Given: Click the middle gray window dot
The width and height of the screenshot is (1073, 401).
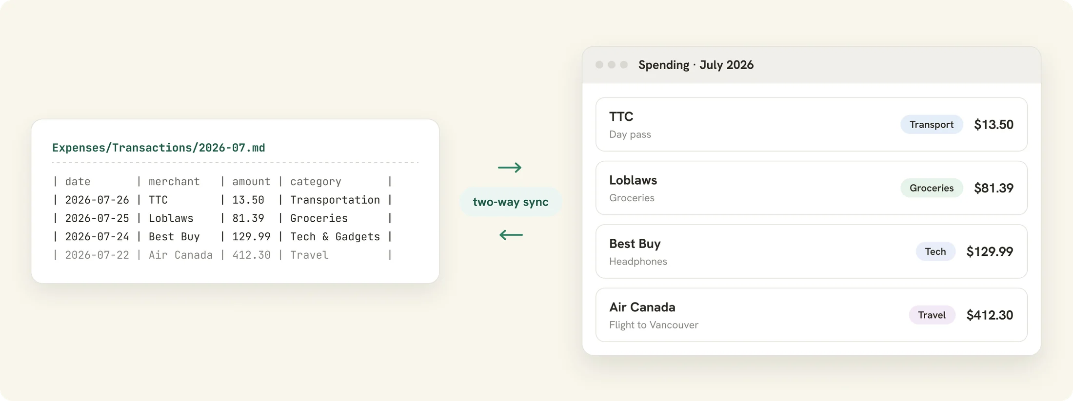Looking at the screenshot, I should (x=612, y=65).
